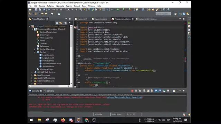Click the tip light bulb in status bar
The height and width of the screenshot is (124, 221).
tap(189, 115)
